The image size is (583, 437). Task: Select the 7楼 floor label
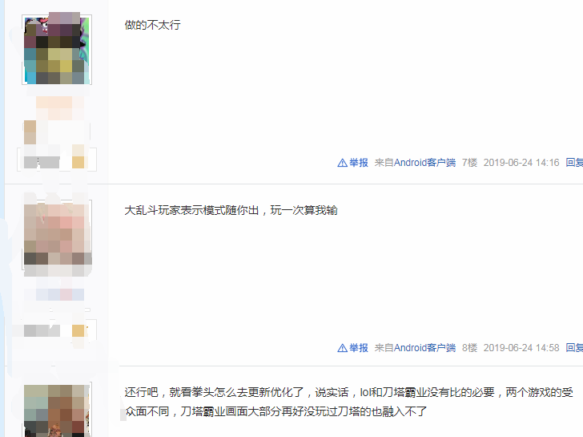click(x=469, y=163)
